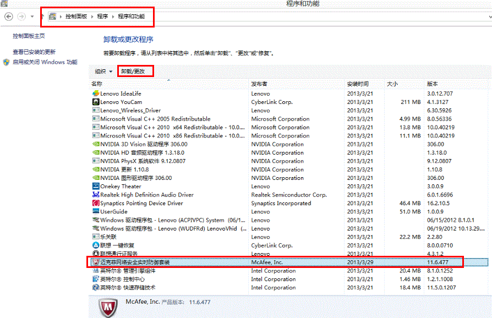Click the large McAfee logo in details pane
Image resolution: width=492 pixels, height=318 pixels.
click(x=108, y=308)
